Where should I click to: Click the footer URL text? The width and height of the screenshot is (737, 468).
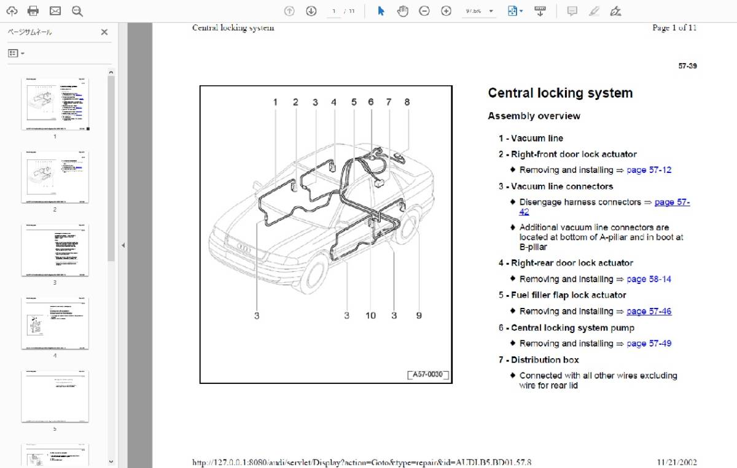click(362, 462)
